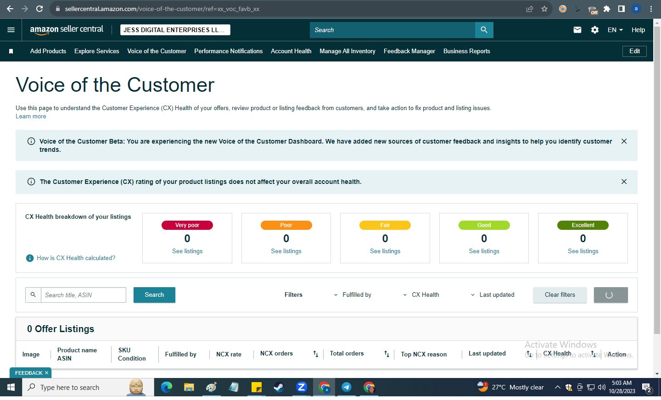661x400 pixels.
Task: Click the Amazon Seller Central logo
Action: [67, 30]
